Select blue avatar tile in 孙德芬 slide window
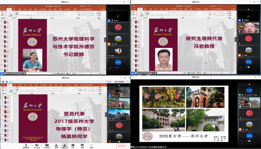The height and width of the screenshot is (149, 261). coord(118,63)
